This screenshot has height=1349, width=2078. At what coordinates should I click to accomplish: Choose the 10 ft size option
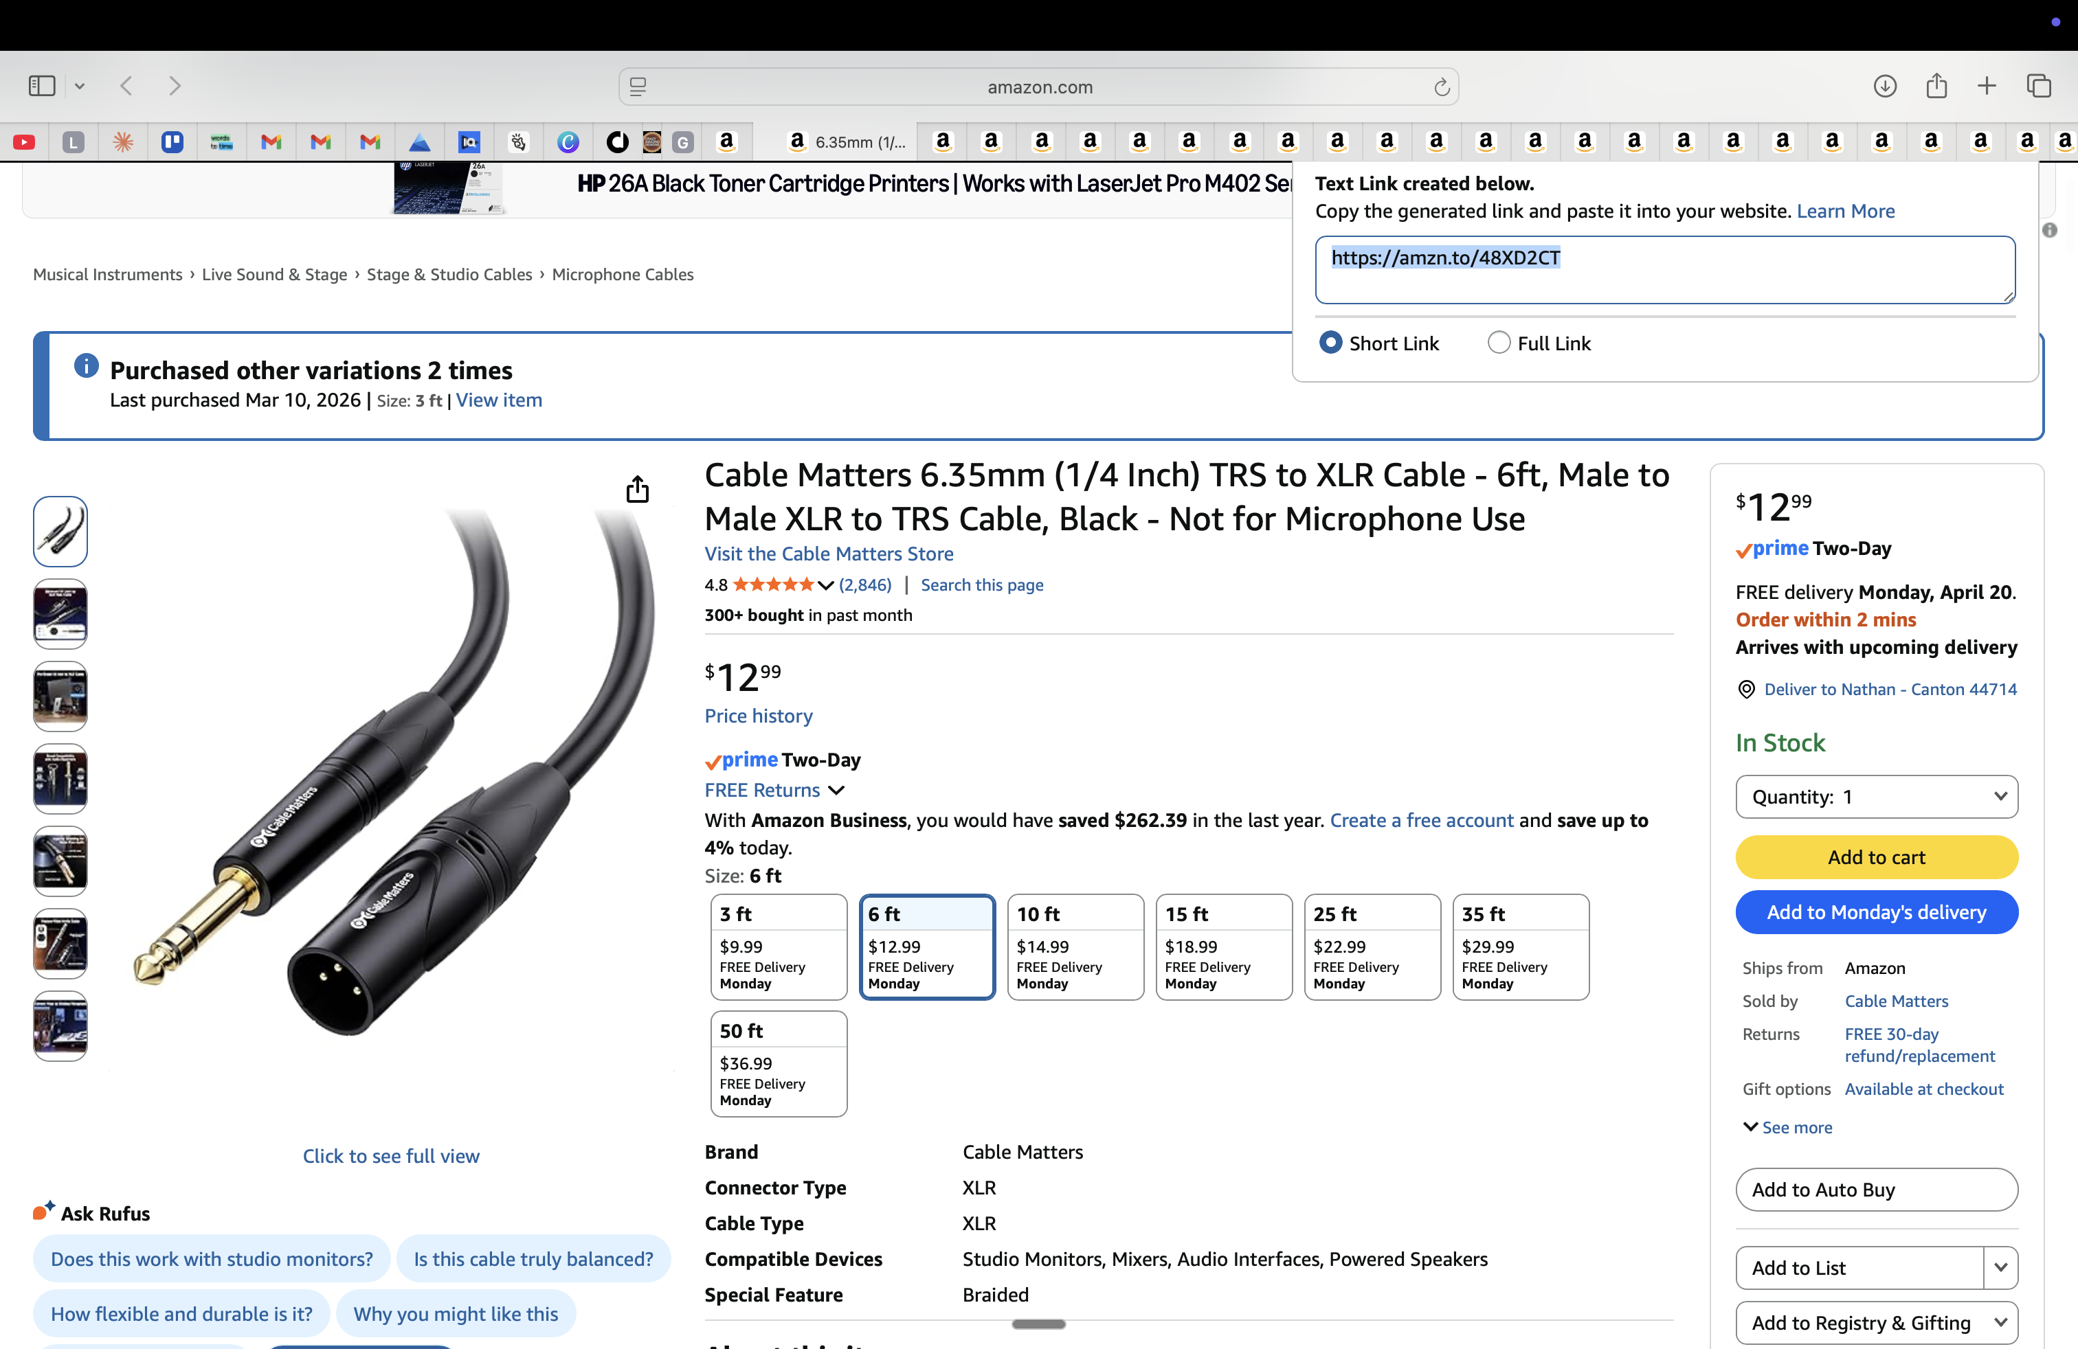(x=1075, y=946)
